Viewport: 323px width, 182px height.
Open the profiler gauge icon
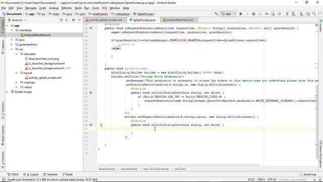[266, 14]
